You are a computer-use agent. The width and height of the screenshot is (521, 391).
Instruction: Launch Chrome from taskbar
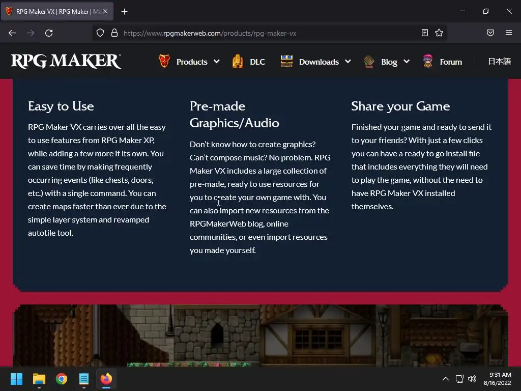62,379
